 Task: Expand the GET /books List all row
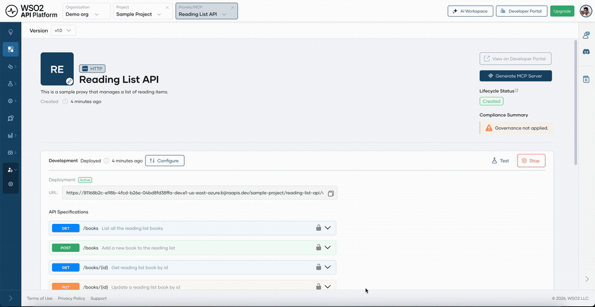click(328, 228)
